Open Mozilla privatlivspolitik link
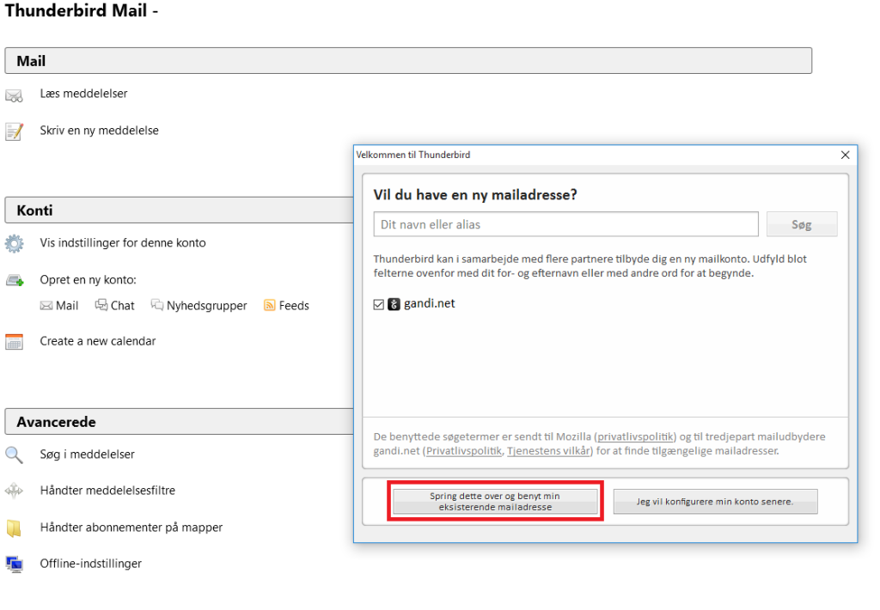 pyautogui.click(x=634, y=436)
